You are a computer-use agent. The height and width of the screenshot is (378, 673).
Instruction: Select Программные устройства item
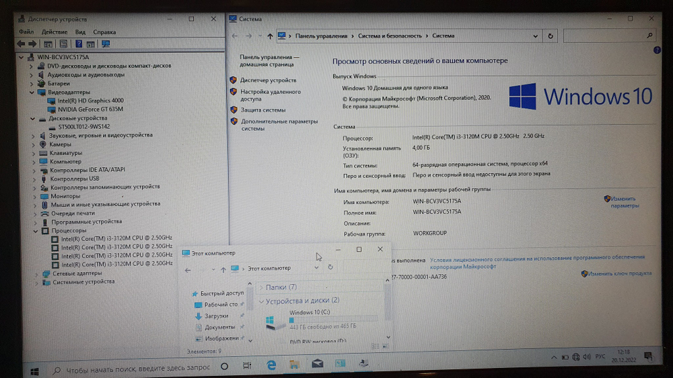[87, 222]
